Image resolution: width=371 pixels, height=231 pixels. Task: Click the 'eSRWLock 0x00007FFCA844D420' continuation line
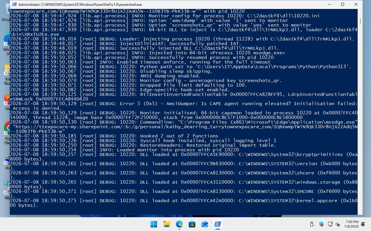[49, 99]
